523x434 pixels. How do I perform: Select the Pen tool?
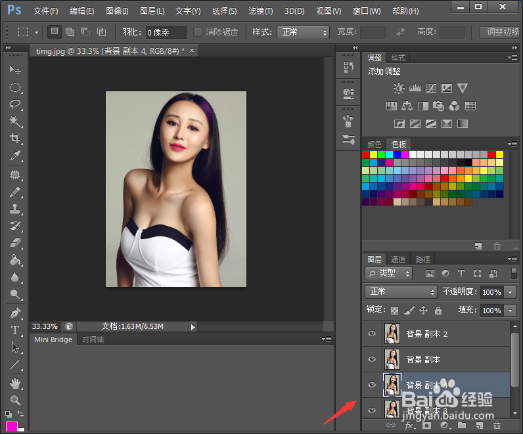click(x=15, y=313)
